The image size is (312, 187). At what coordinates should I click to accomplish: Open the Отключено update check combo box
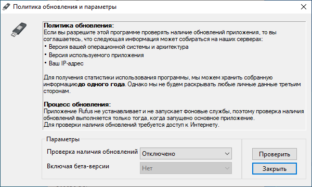coord(186,154)
